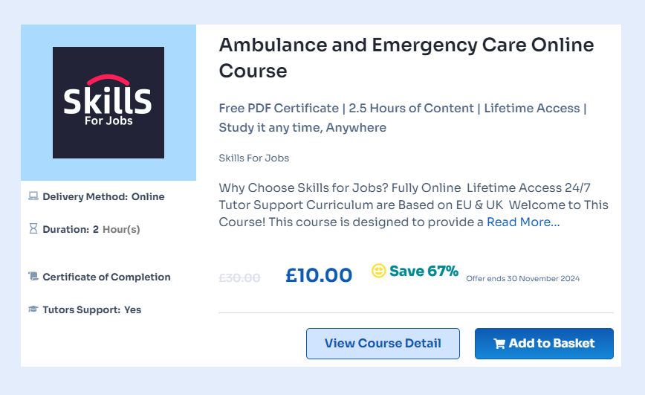Screen dimensions: 645x395
Task: Expand description with Read More link
Action: click(523, 222)
